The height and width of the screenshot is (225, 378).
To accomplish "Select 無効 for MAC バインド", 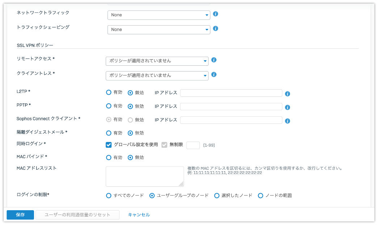I will point(130,157).
